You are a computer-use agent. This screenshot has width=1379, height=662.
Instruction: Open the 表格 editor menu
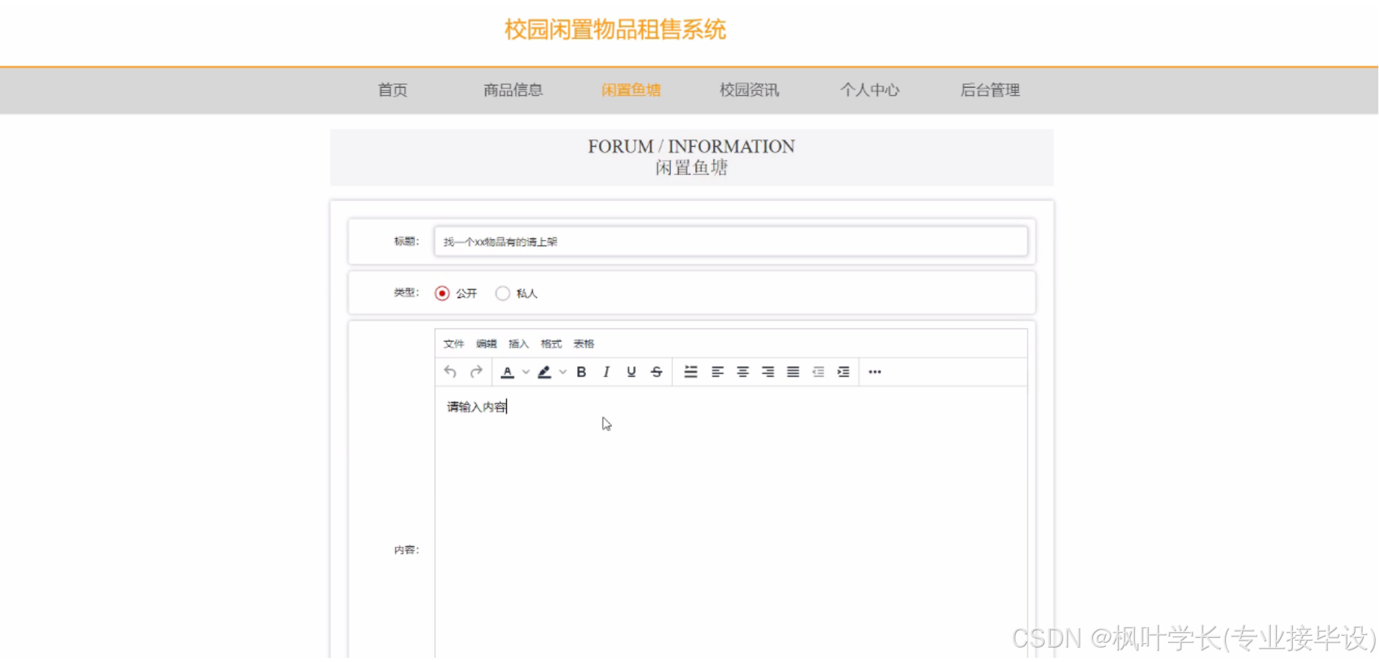click(583, 343)
